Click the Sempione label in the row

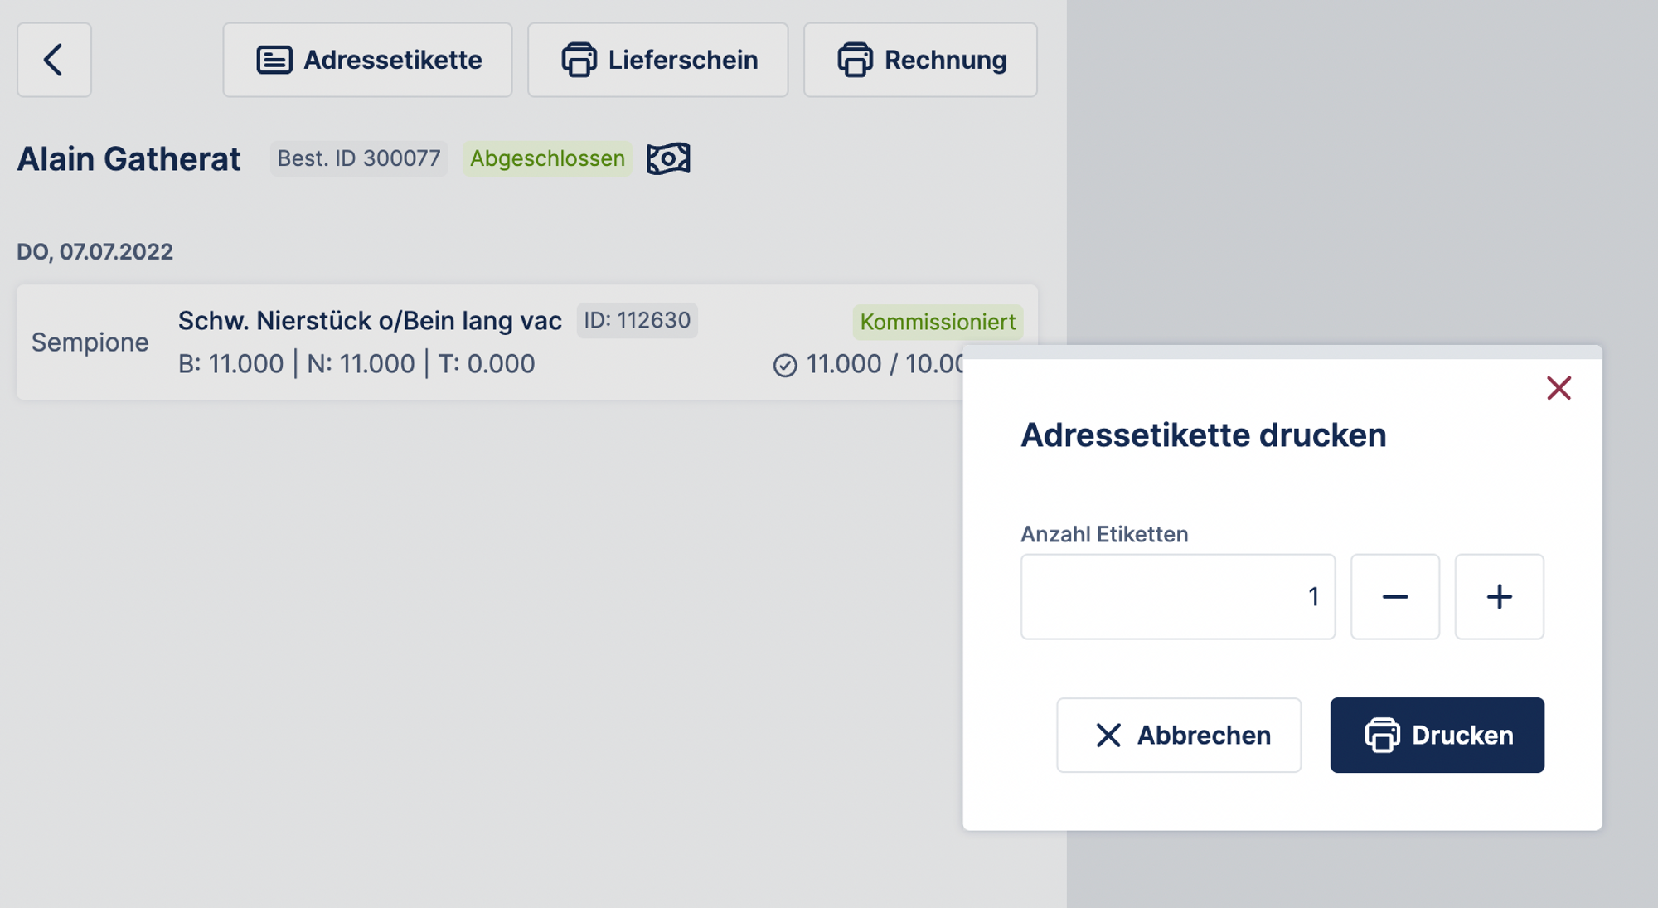tap(90, 342)
